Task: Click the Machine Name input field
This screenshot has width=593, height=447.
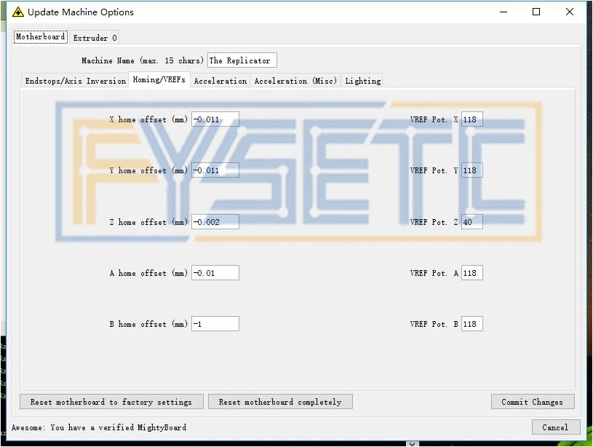Action: pos(242,60)
